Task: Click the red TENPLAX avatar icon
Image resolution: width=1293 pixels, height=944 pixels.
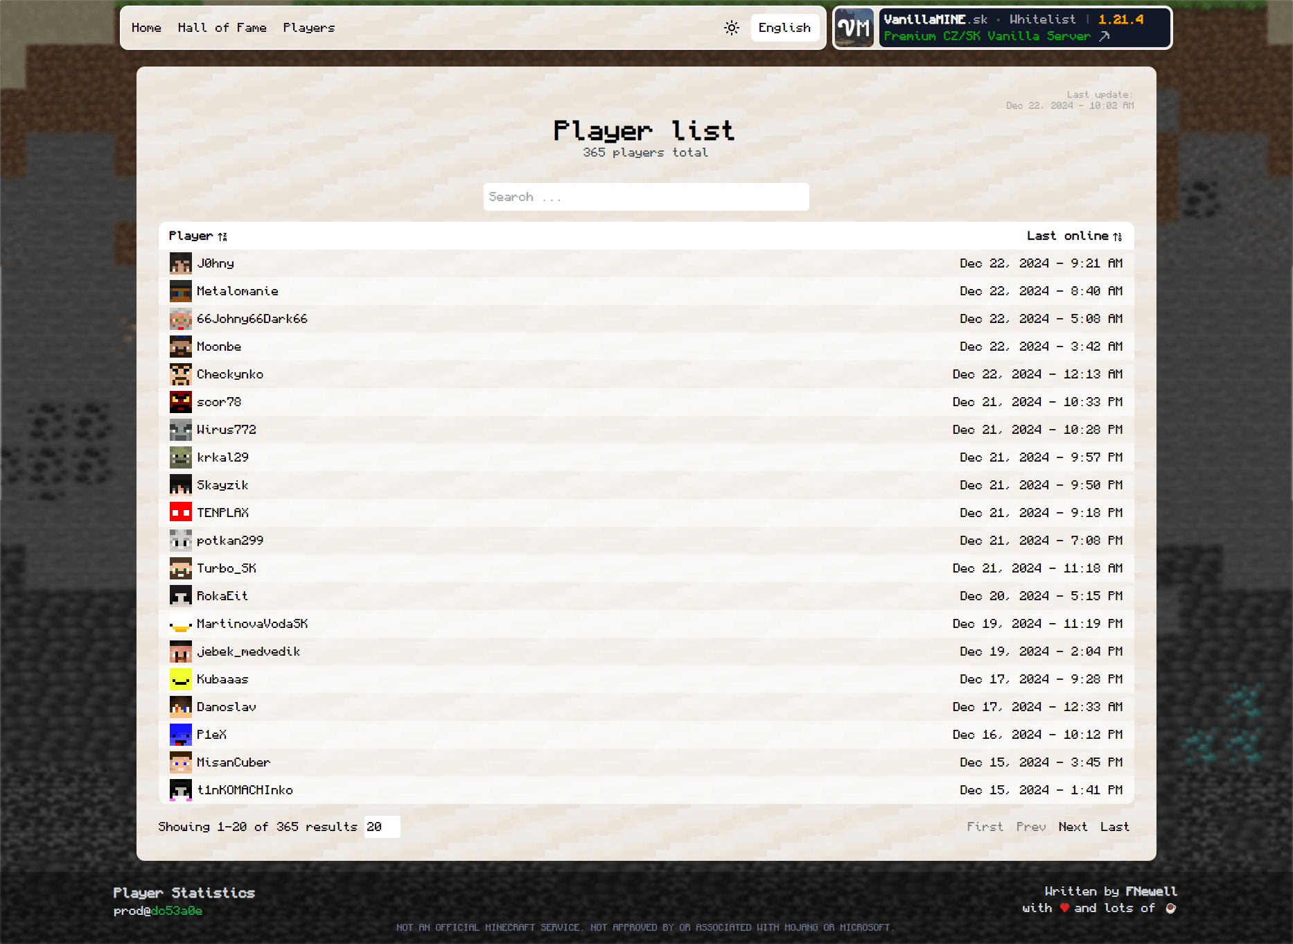Action: coord(181,513)
